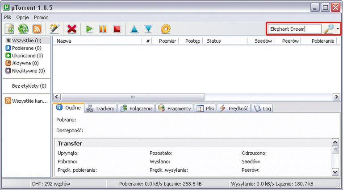
Task: Switch to the Ogólne tab
Action: [x=68, y=108]
